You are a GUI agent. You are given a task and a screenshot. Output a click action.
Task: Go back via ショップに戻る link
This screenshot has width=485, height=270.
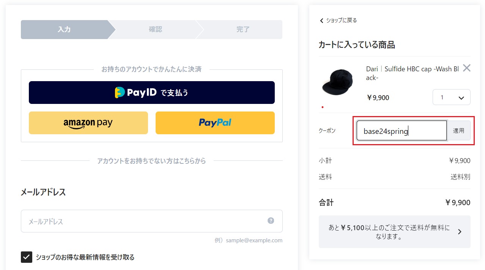(x=341, y=20)
